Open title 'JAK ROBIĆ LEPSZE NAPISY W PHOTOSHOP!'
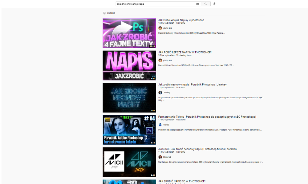The width and height of the screenshot is (308, 184). pos(185,52)
